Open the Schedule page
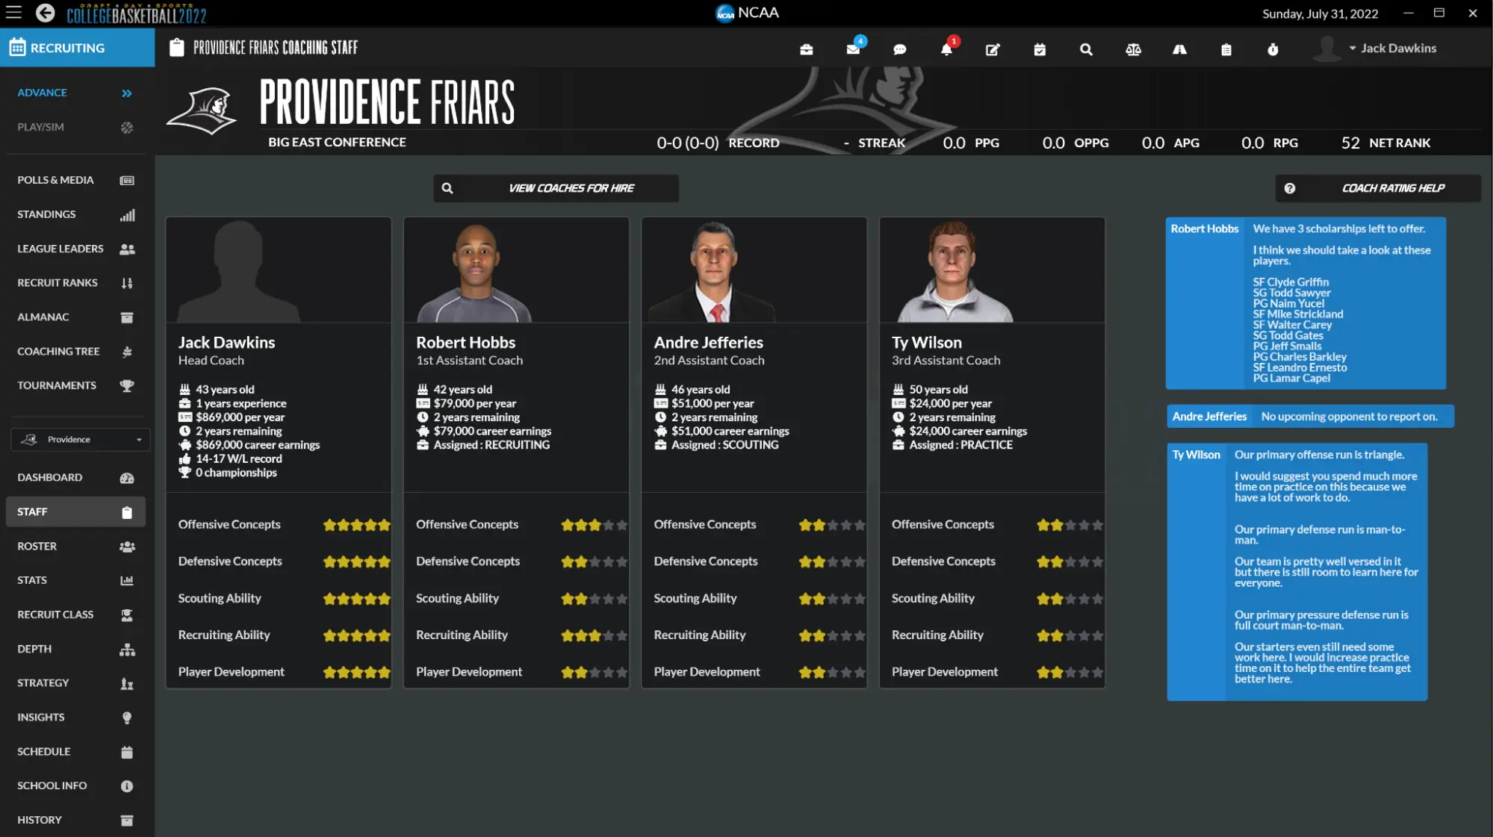Image resolution: width=1493 pixels, height=837 pixels. [75, 751]
